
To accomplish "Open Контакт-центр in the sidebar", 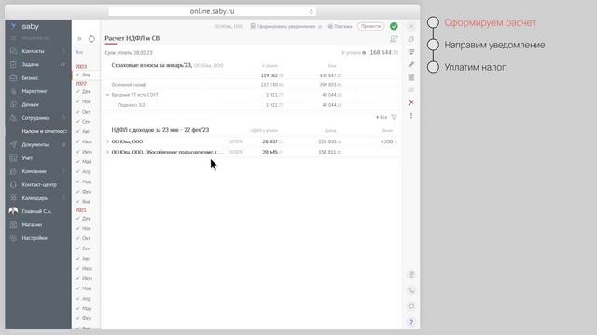I will [39, 184].
